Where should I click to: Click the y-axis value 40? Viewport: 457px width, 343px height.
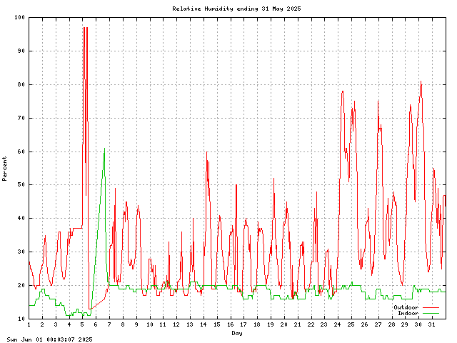pos(21,218)
